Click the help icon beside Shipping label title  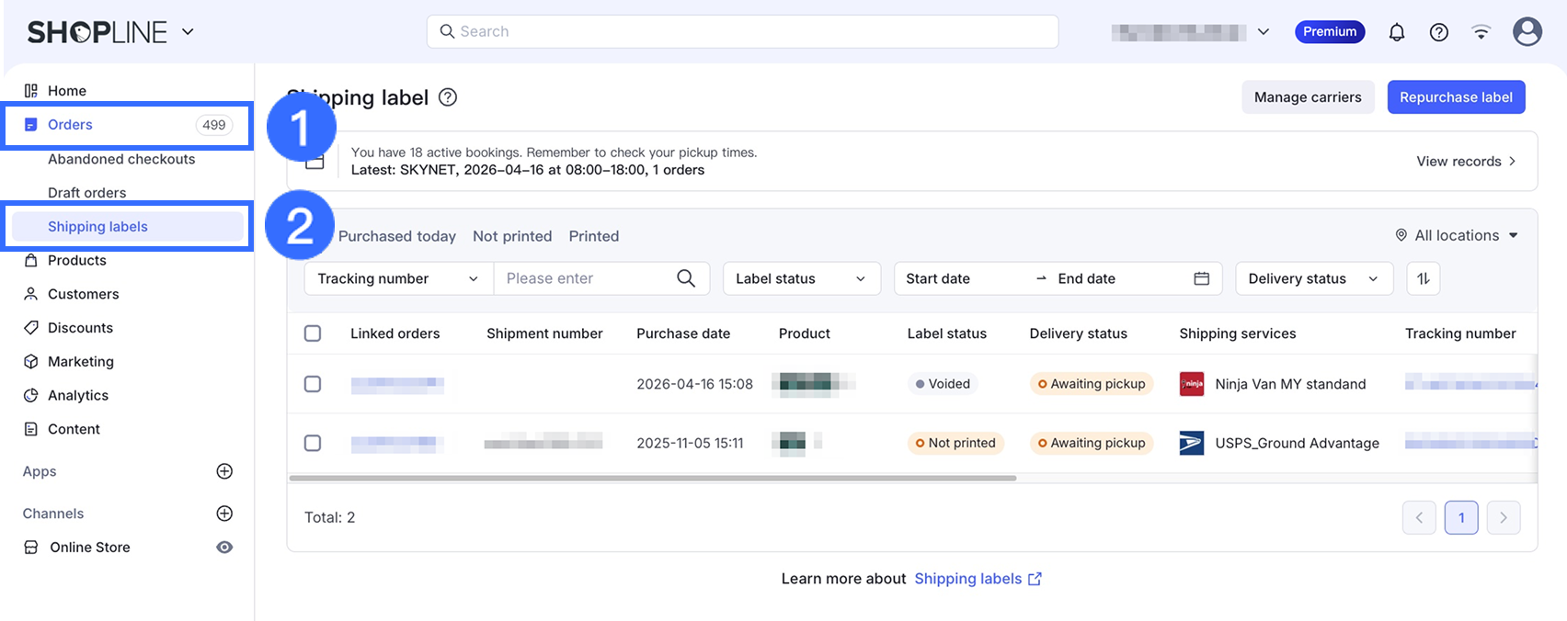coord(448,97)
